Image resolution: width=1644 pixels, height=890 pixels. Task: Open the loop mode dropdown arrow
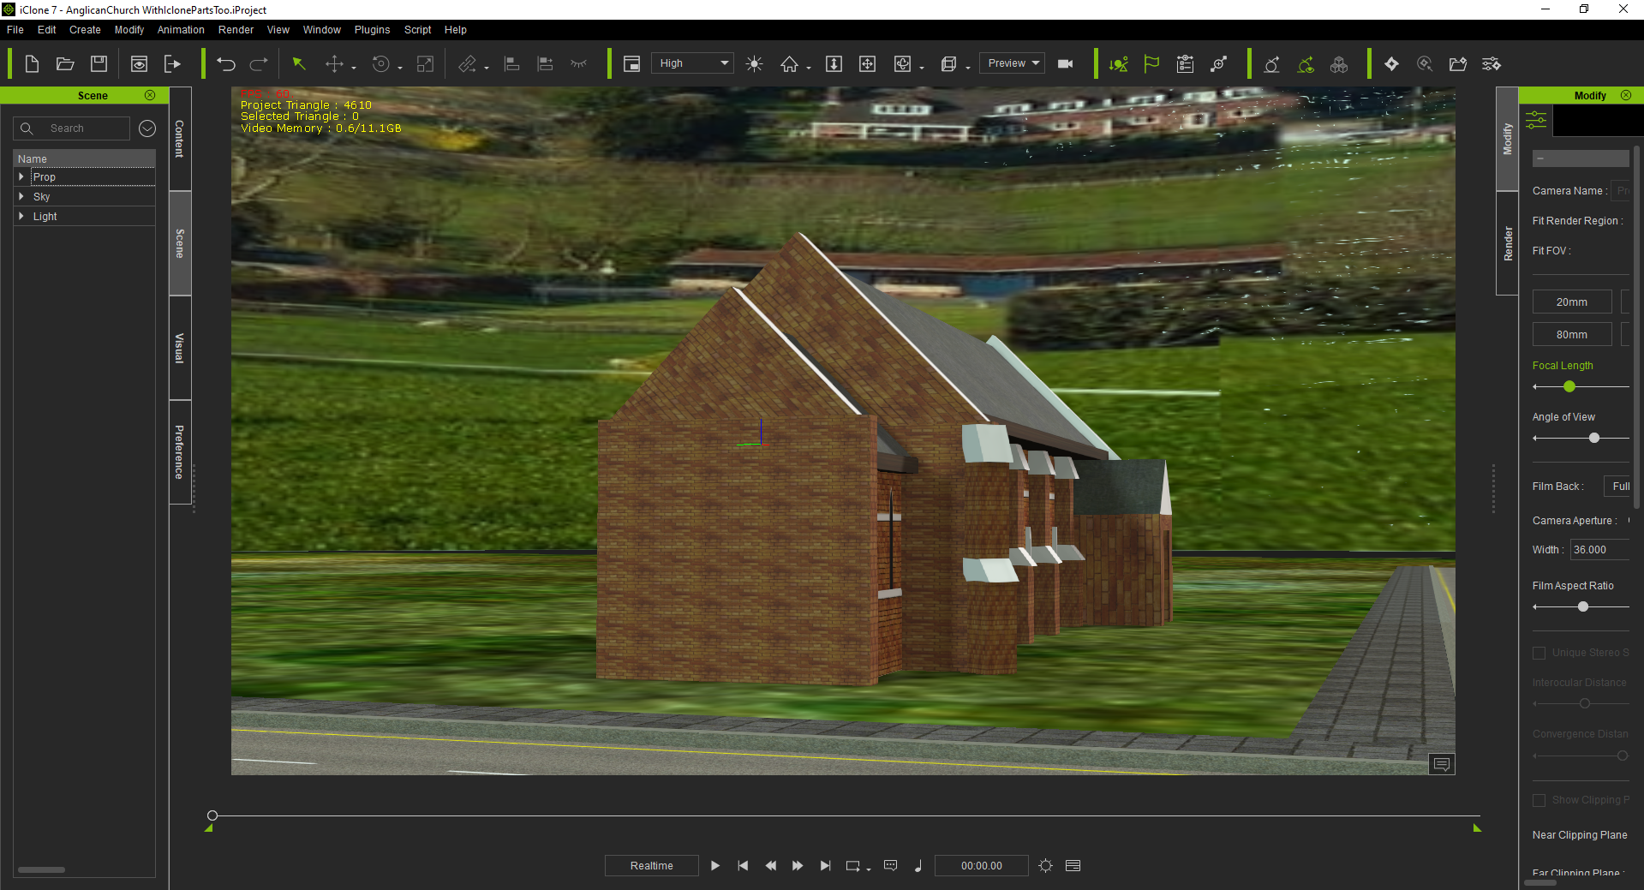point(869,869)
